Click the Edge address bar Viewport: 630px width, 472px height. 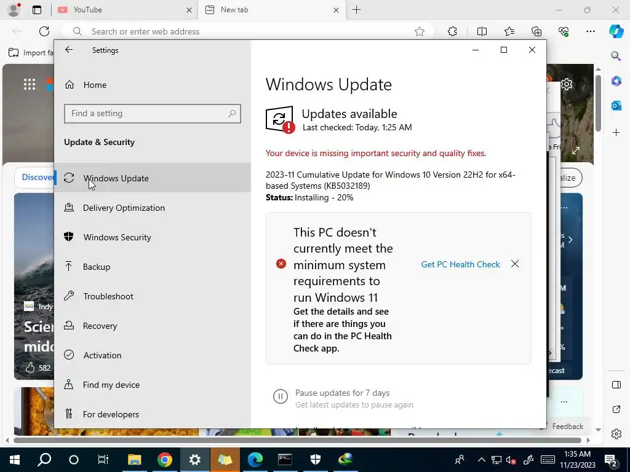click(x=247, y=31)
